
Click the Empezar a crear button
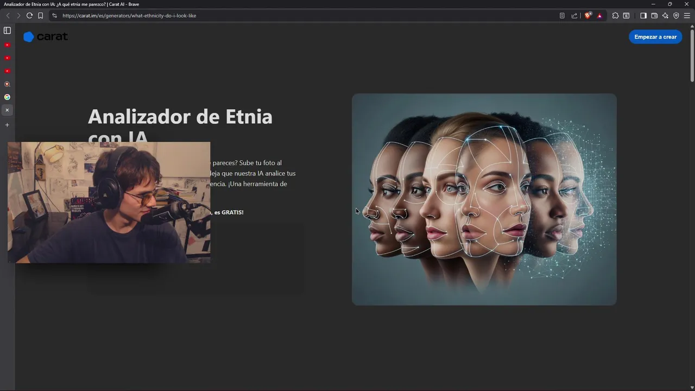[655, 37]
